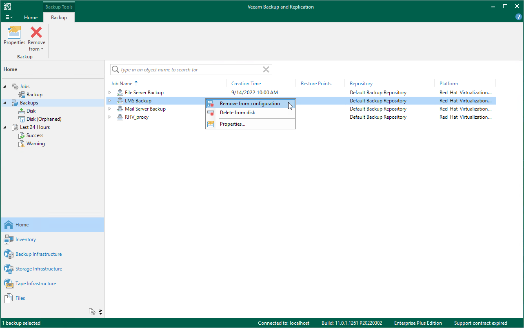The width and height of the screenshot is (524, 328).
Task: Select Jobs in the tree
Action: (x=24, y=86)
